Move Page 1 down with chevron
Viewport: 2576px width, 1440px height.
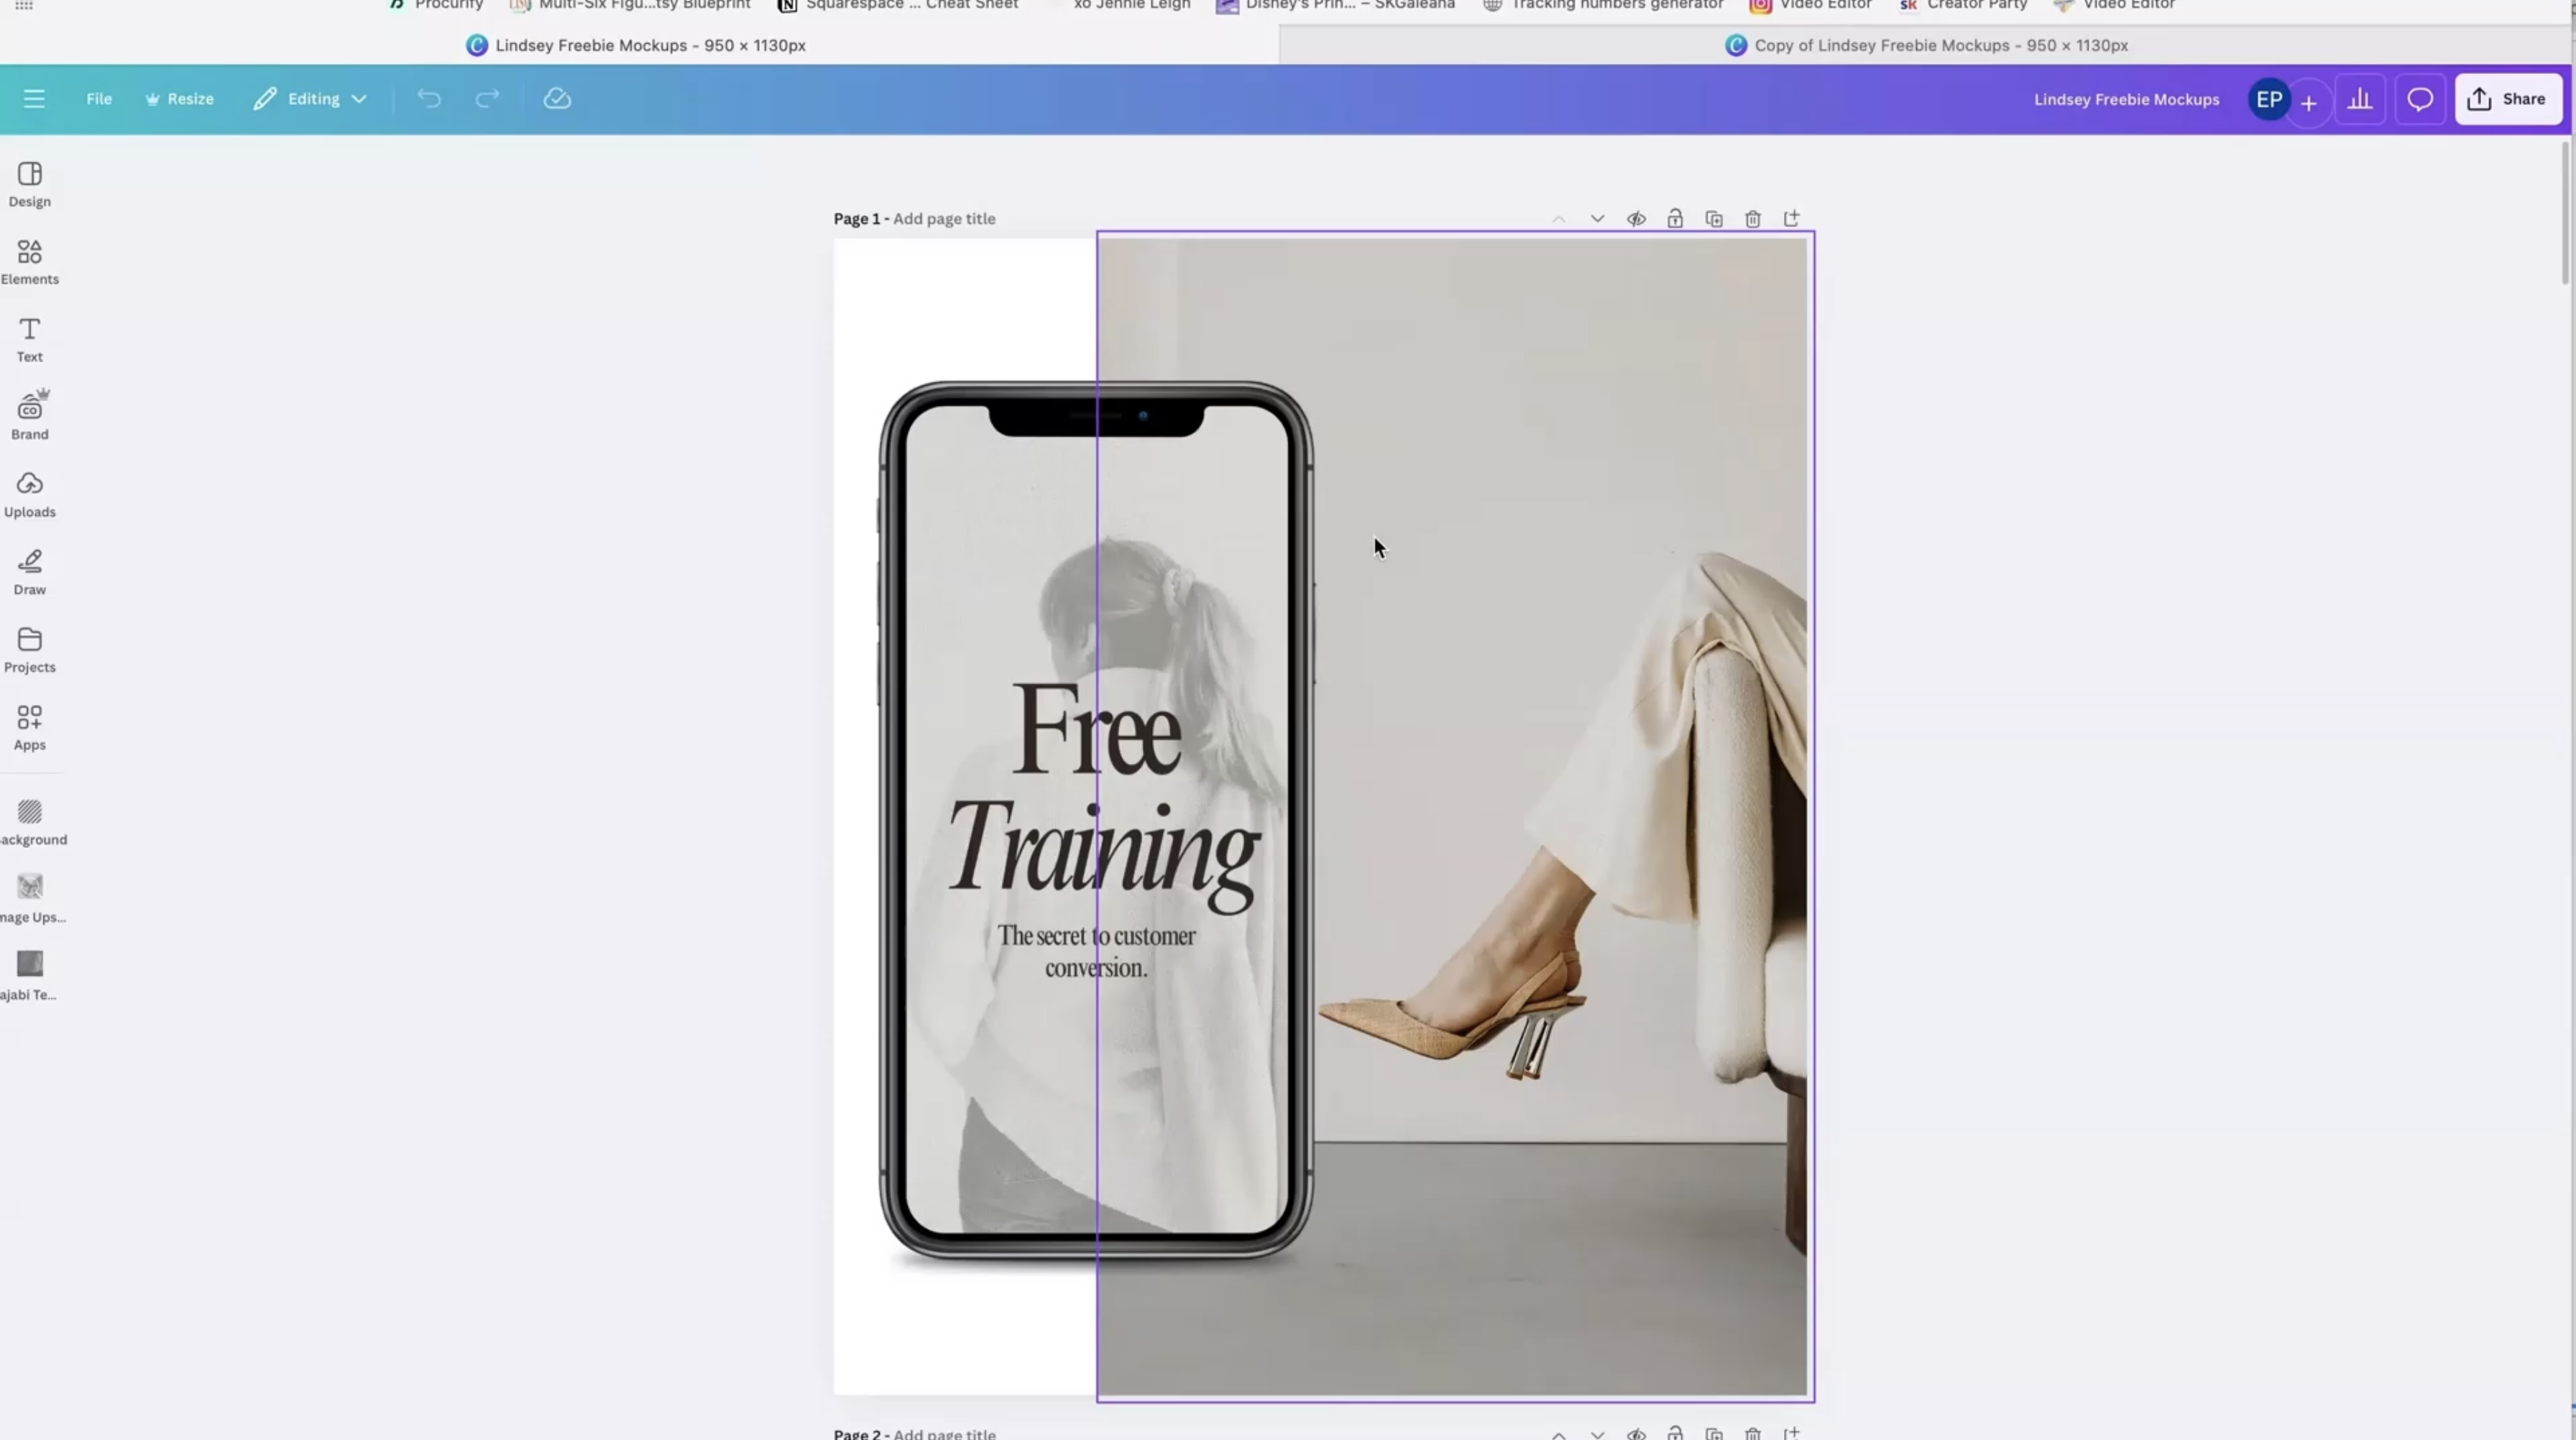point(1597,219)
